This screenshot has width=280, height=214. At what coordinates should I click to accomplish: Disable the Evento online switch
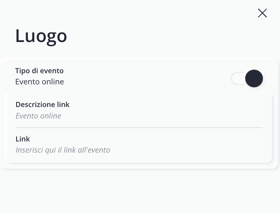tap(247, 78)
